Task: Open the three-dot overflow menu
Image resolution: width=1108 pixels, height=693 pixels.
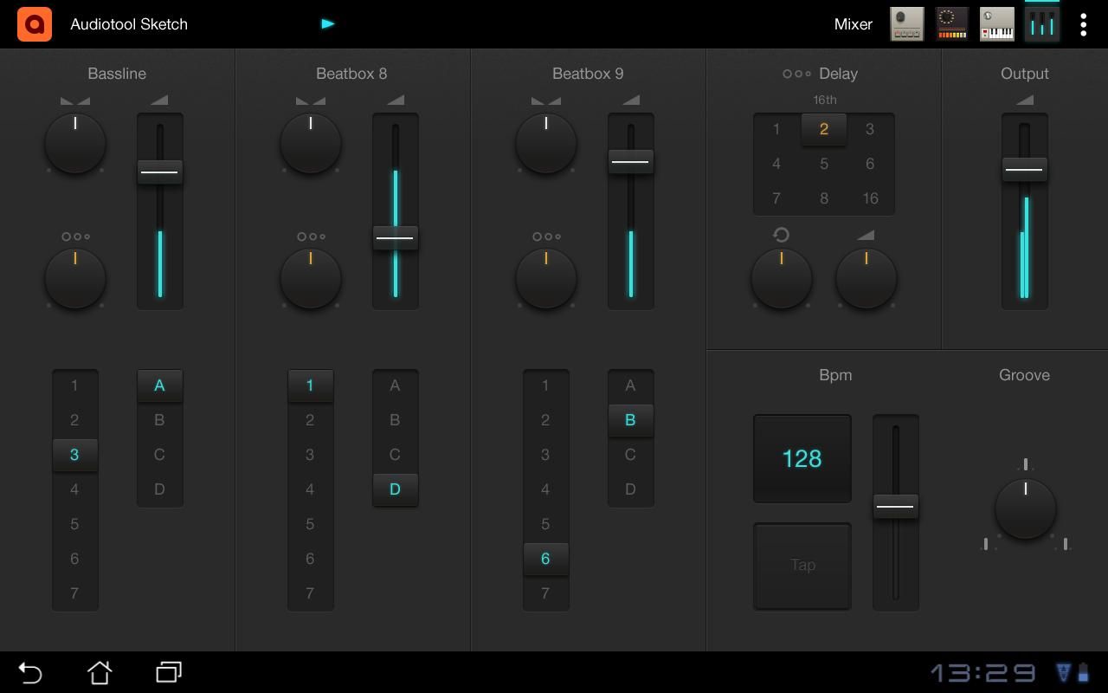Action: [1083, 24]
